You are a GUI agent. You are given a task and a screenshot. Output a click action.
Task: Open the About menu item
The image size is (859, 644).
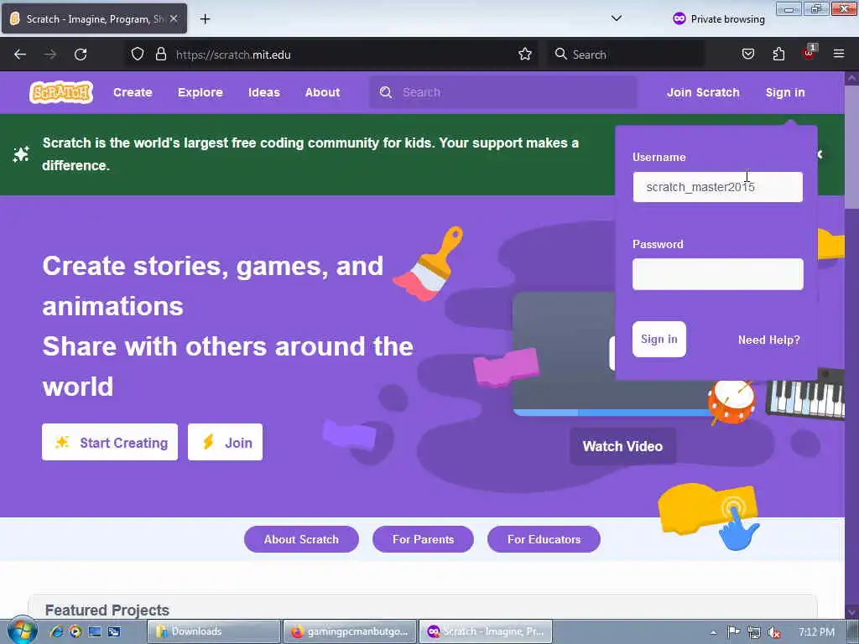click(323, 92)
